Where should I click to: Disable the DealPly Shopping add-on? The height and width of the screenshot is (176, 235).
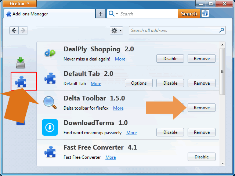click(170, 59)
